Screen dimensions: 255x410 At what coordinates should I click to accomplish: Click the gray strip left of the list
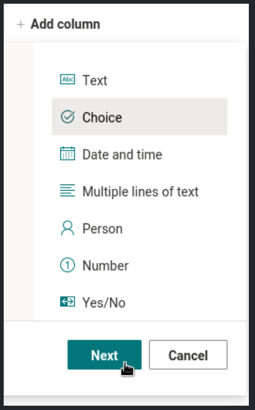coord(19,182)
